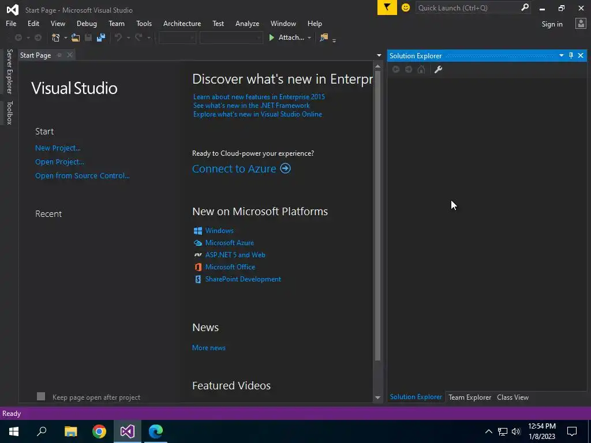Pin the Solution Explorer panel (auto hide)
The height and width of the screenshot is (443, 591).
pos(571,55)
